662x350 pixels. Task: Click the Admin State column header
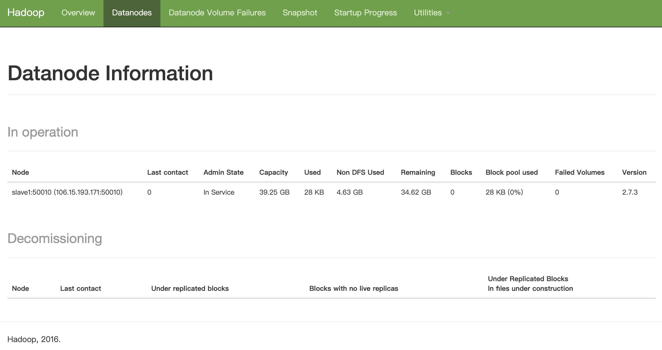pyautogui.click(x=223, y=172)
